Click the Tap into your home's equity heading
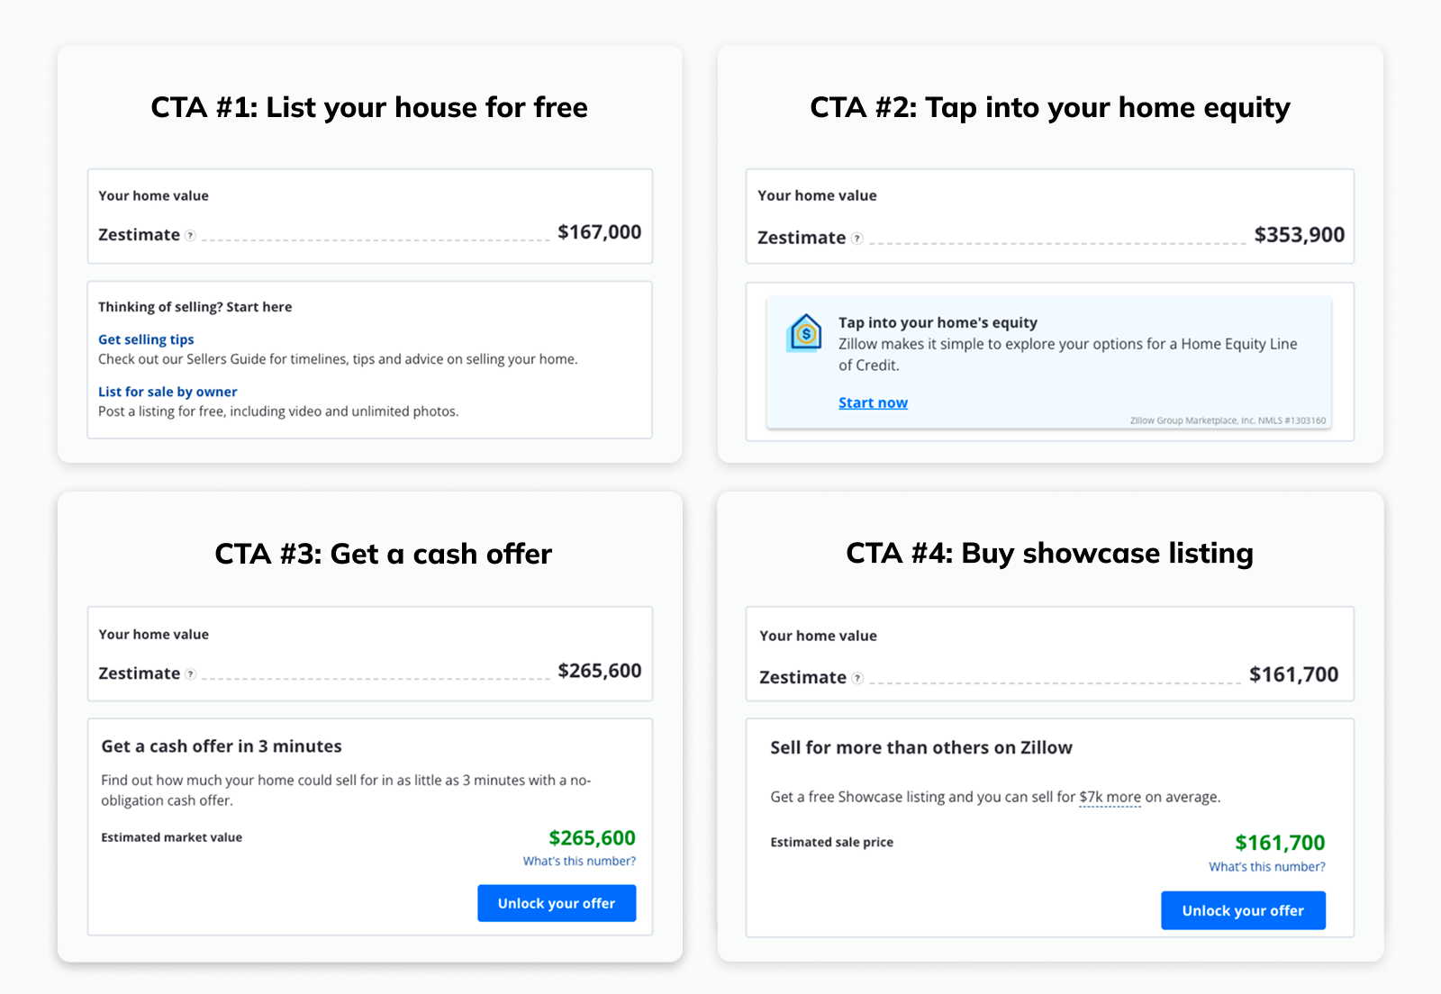The height and width of the screenshot is (994, 1441). (x=938, y=322)
